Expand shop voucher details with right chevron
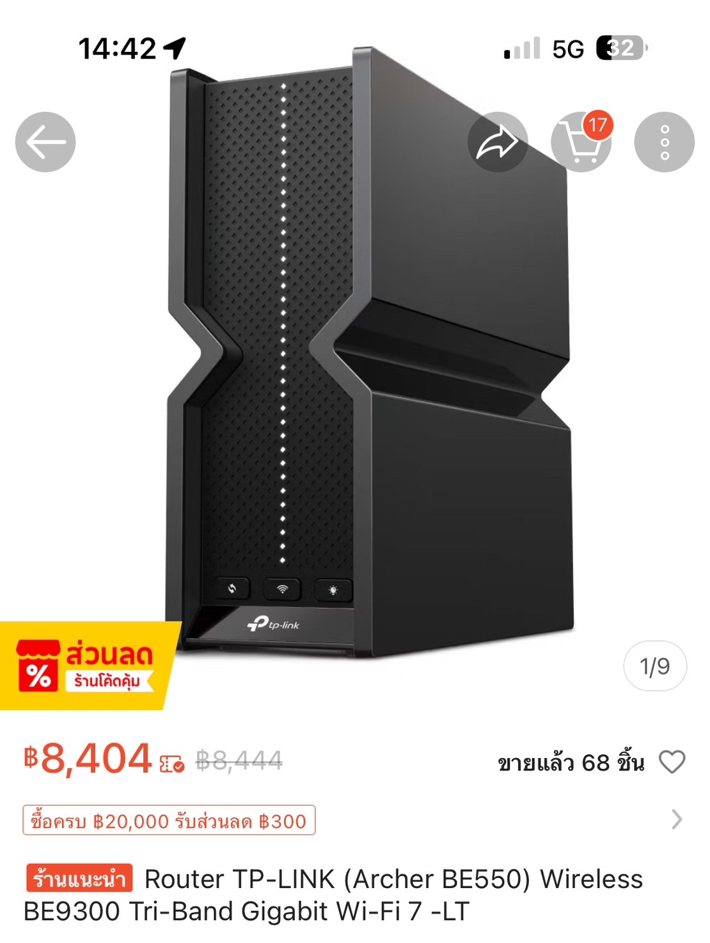710x943 pixels. pos(677,820)
